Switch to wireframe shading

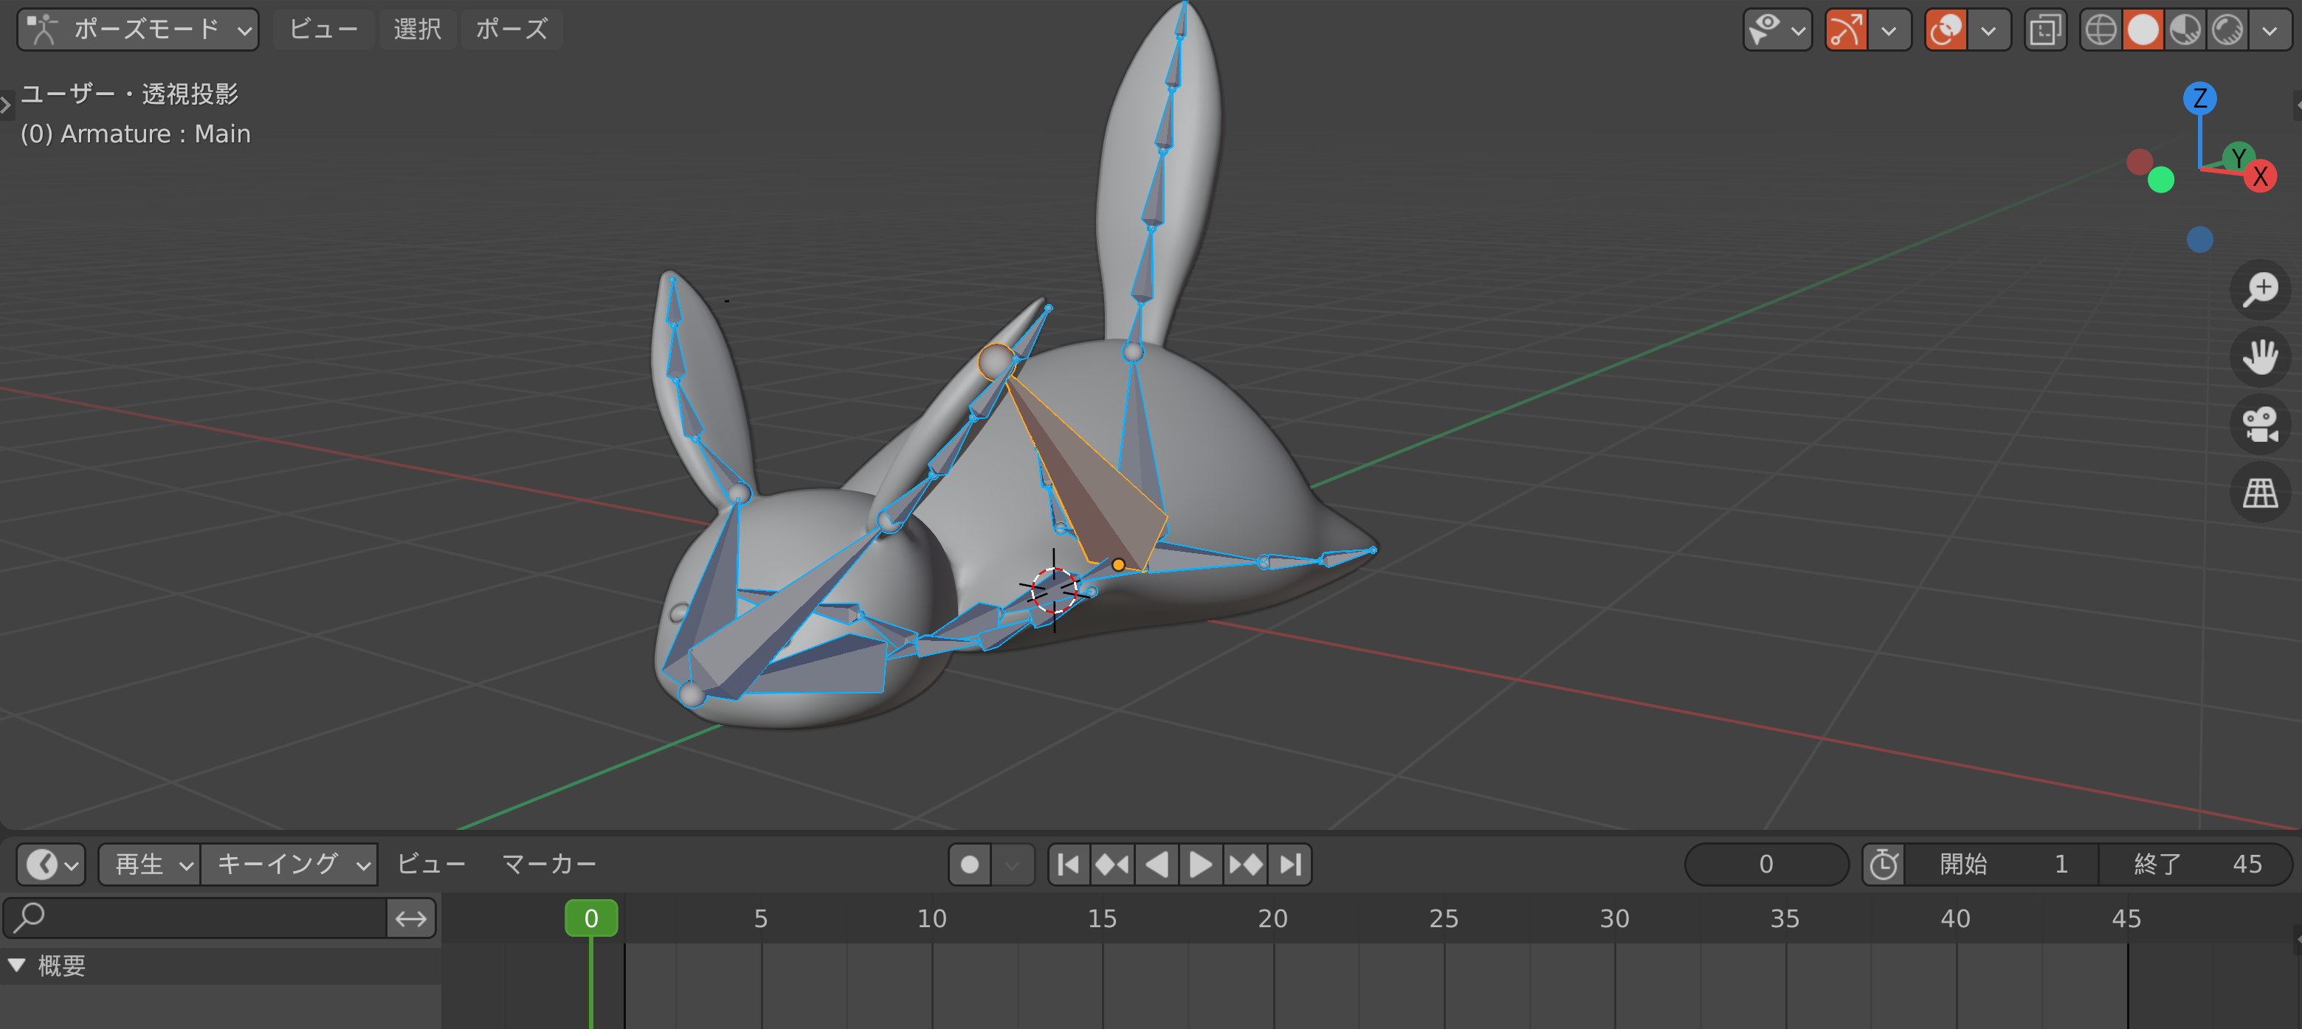[2101, 30]
